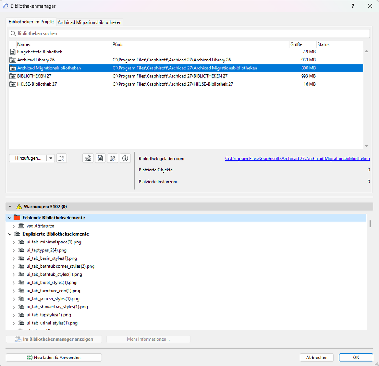Click the icon beside Duplizierte Bibliothekselemente
Screen dimensions: 379x366
[x=17, y=234]
